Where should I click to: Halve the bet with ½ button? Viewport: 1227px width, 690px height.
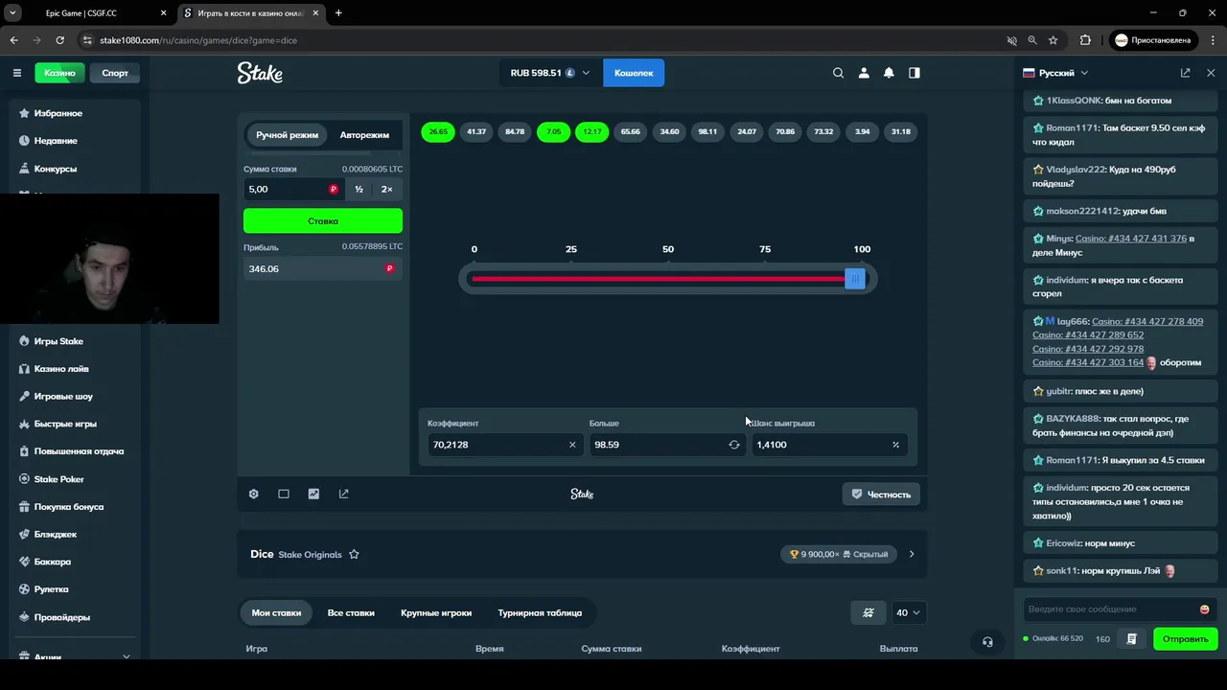tap(359, 189)
